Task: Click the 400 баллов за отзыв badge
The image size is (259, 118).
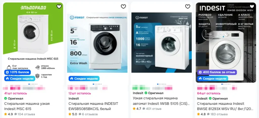Action: [x=217, y=72]
